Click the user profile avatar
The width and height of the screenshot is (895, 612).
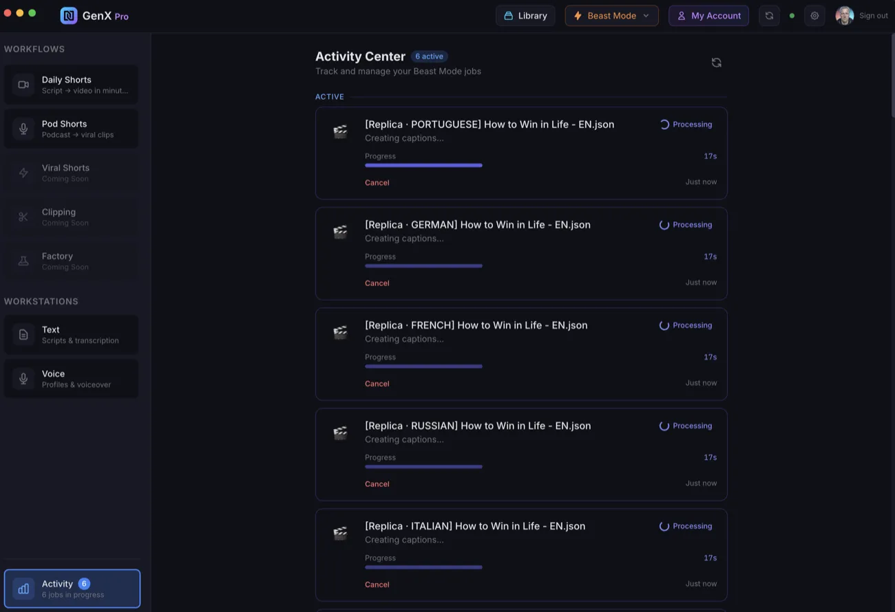(x=844, y=15)
